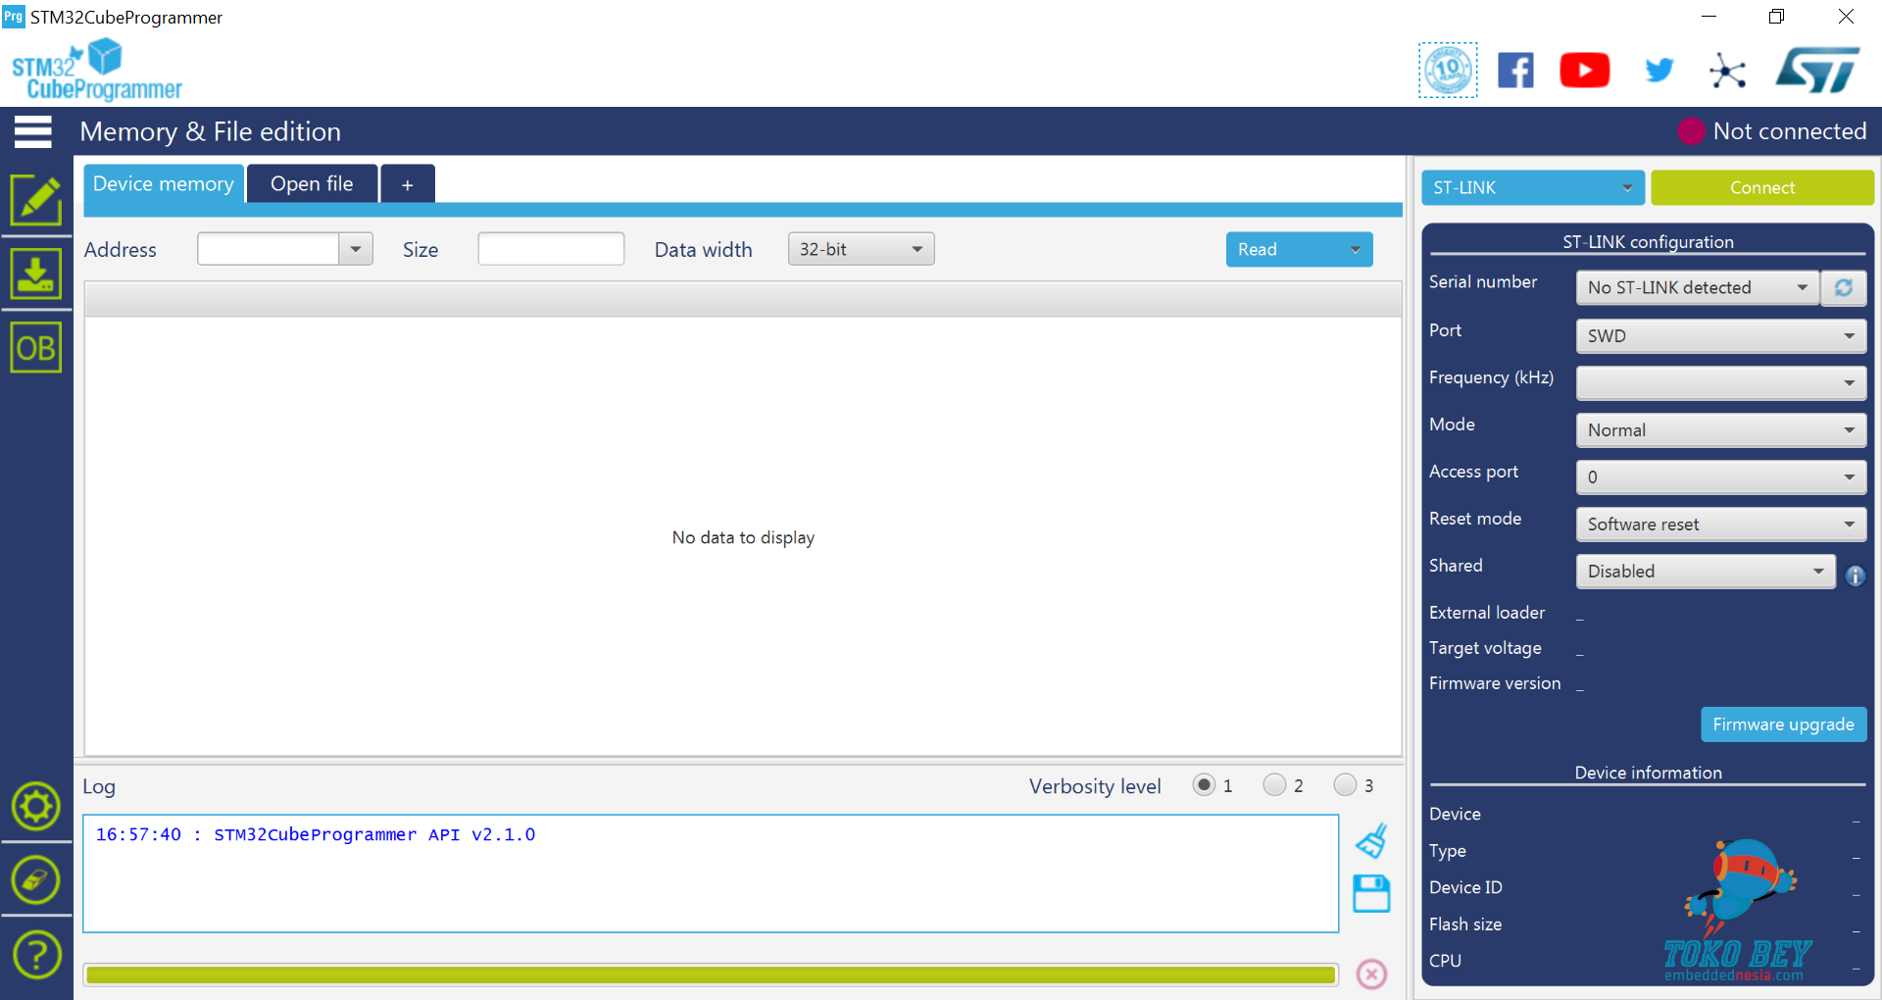
Task: Open the Reset mode dropdown
Action: pos(1721,524)
